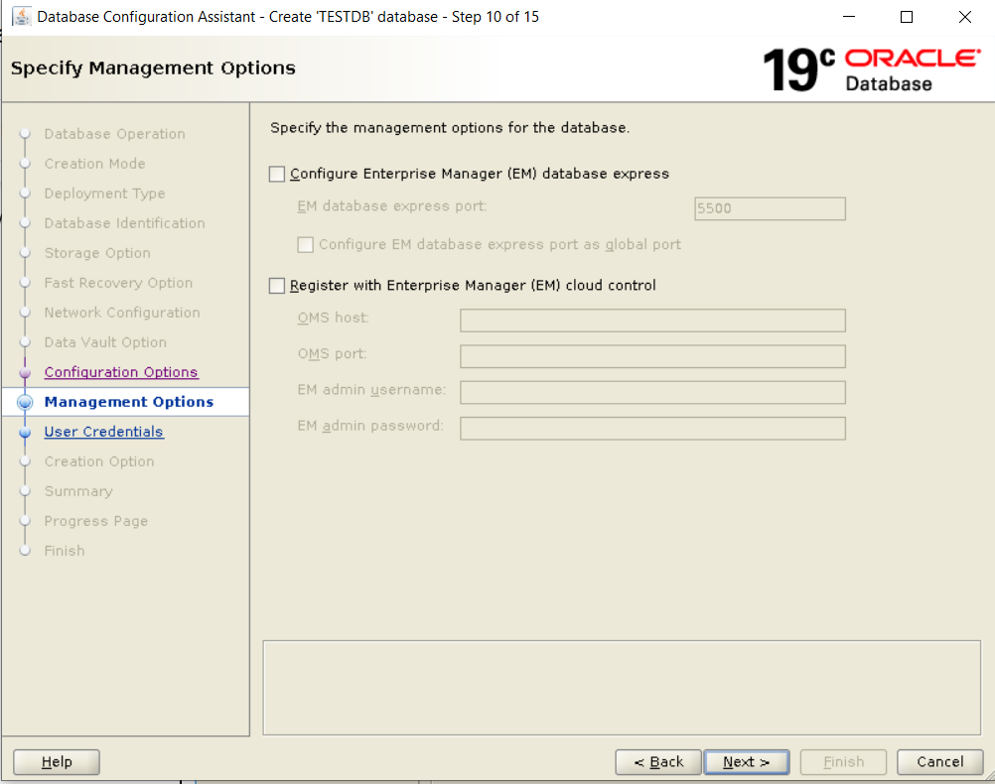Click the Summary step label
This screenshot has height=784, width=995.
point(78,491)
